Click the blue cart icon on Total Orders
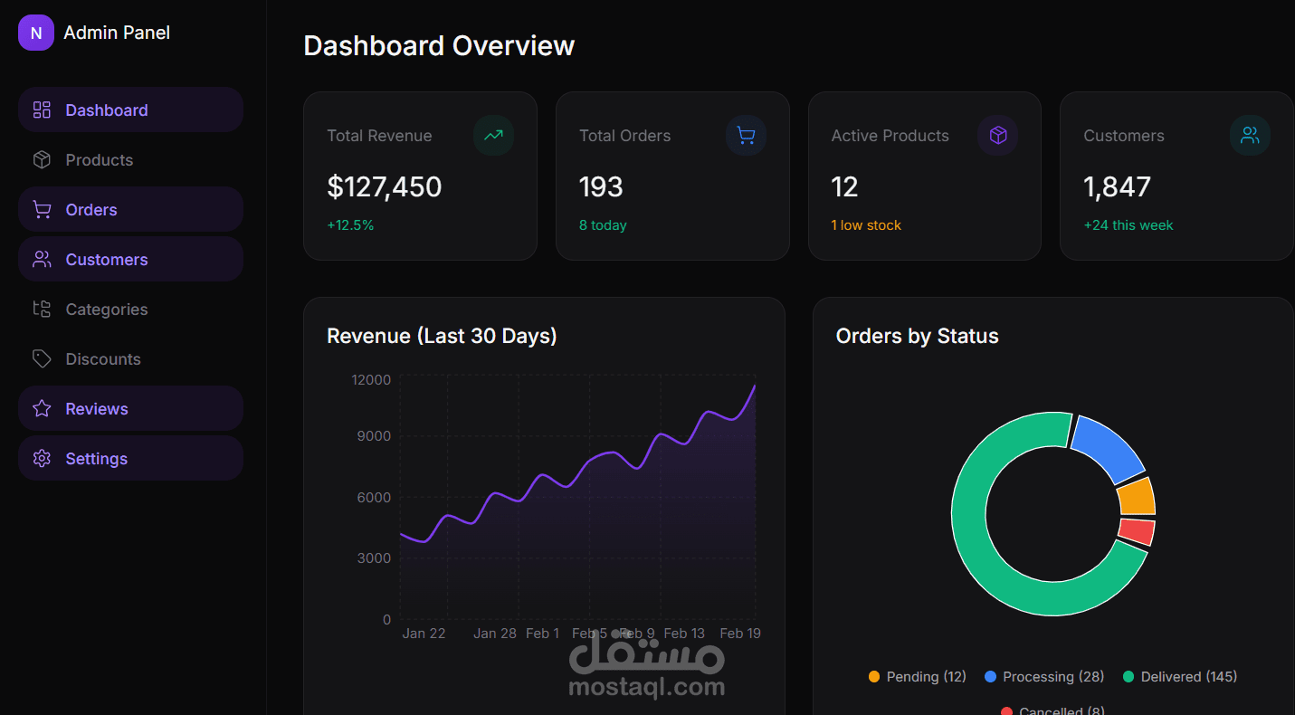Screen dimensions: 1295x715 coord(746,136)
